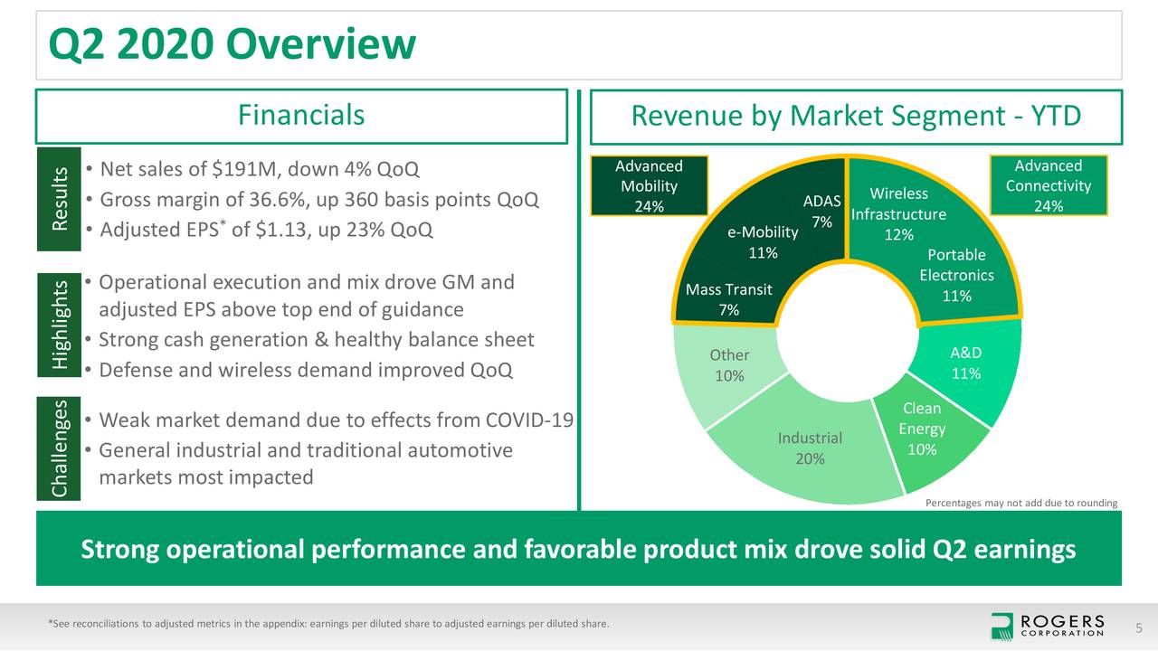Select the Wireless Infrastructure 12% slice
The width and height of the screenshot is (1158, 651).
pos(897,204)
